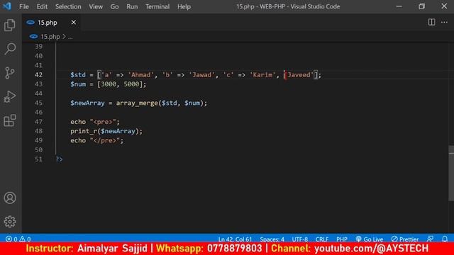The width and height of the screenshot is (454, 255).
Task: Open the Manage gear icon
Action: pyautogui.click(x=10, y=222)
